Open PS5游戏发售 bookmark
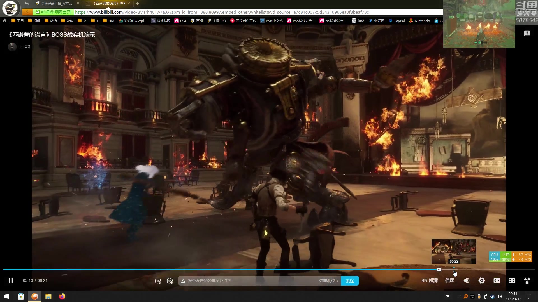This screenshot has width=538, height=302. [301, 21]
